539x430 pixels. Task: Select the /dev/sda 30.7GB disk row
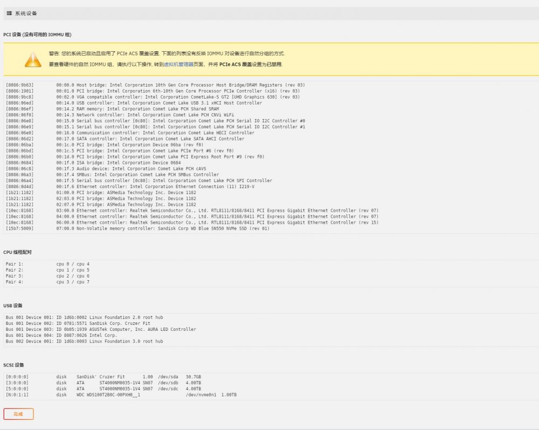pyautogui.click(x=103, y=377)
